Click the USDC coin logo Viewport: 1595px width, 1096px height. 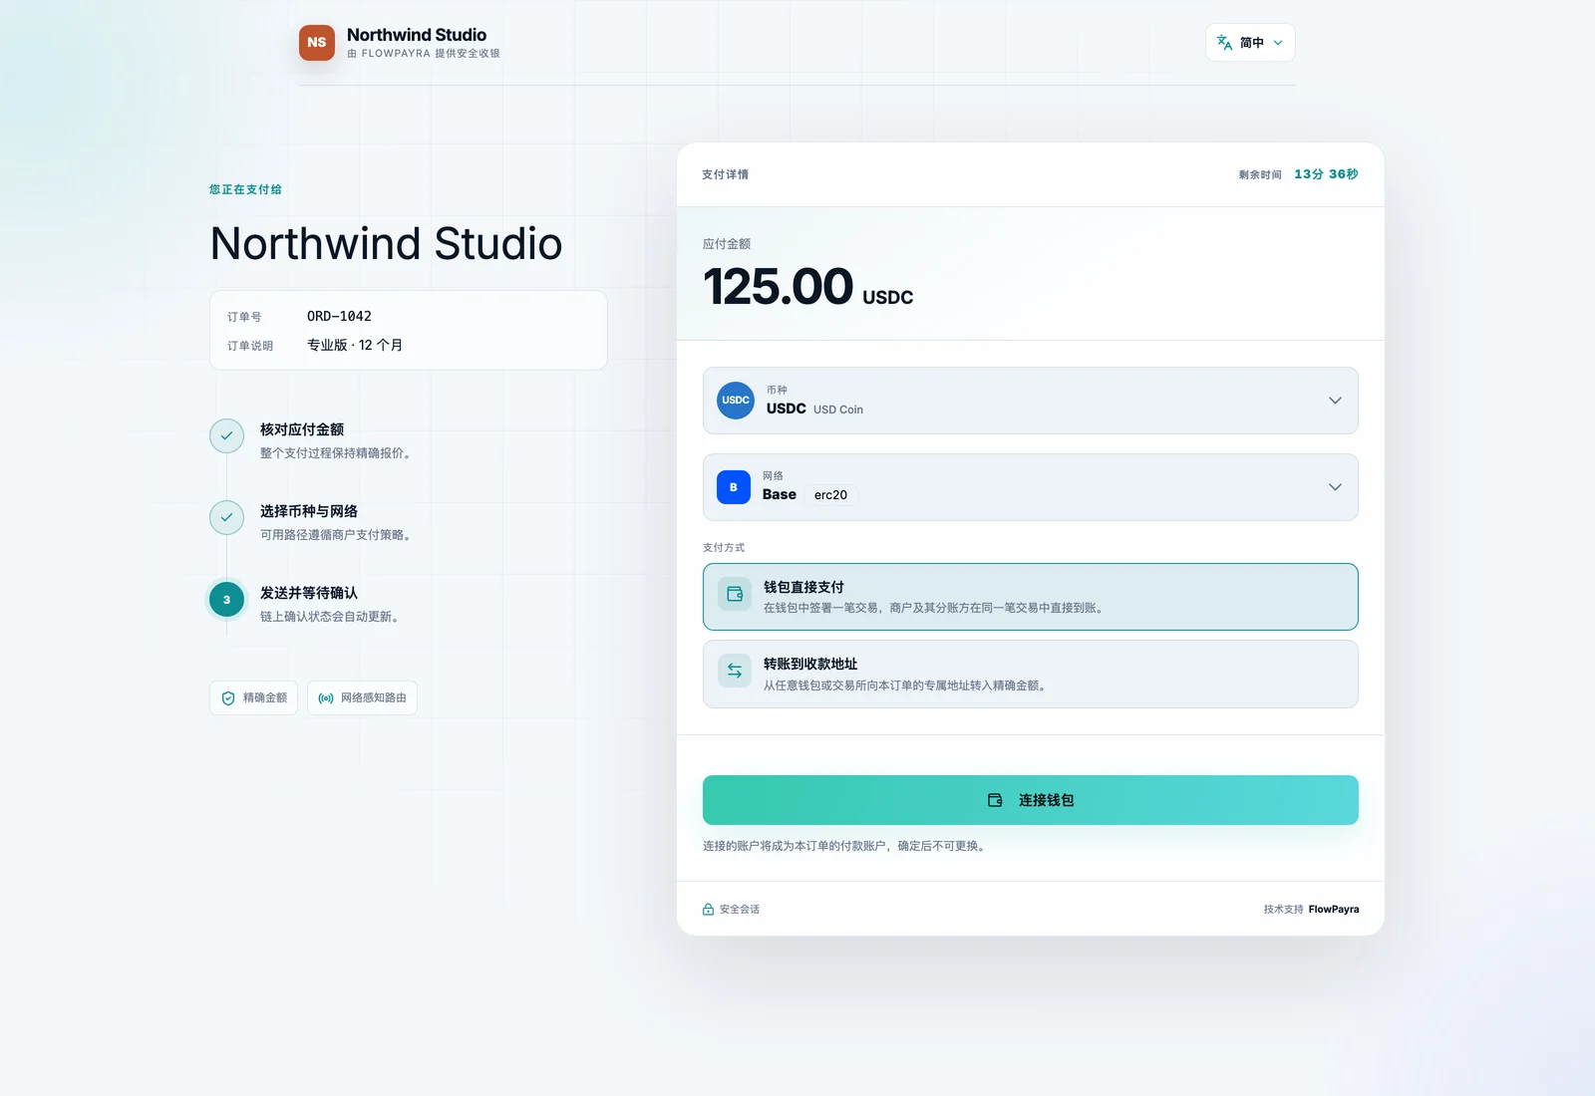(x=736, y=401)
